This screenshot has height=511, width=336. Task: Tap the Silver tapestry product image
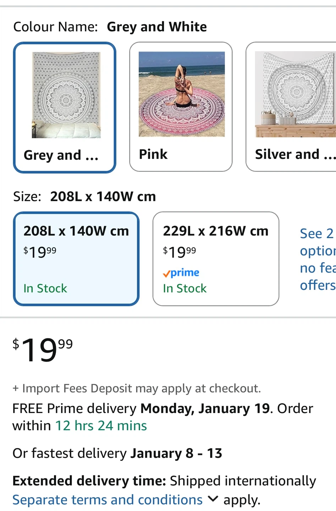[x=295, y=94]
